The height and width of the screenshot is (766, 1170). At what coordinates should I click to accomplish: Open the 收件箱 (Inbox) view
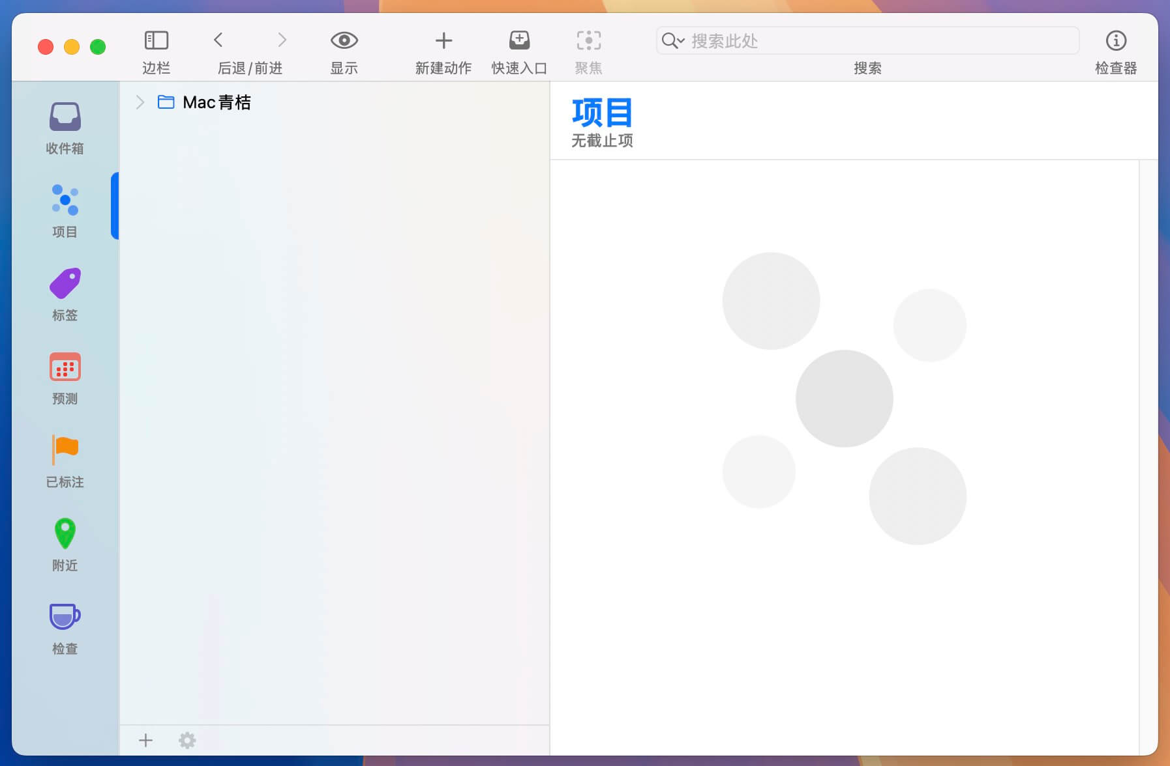point(65,127)
